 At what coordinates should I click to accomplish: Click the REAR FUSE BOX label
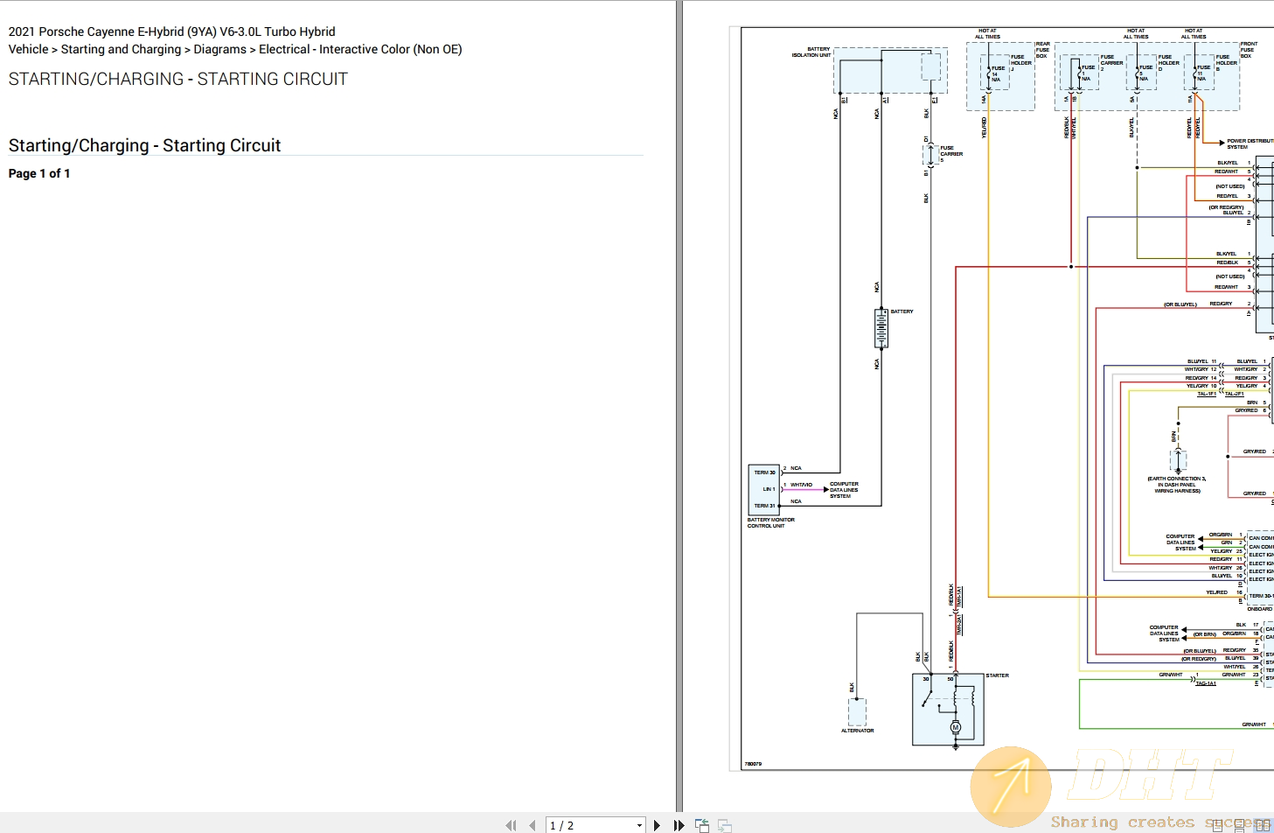[x=1042, y=50]
